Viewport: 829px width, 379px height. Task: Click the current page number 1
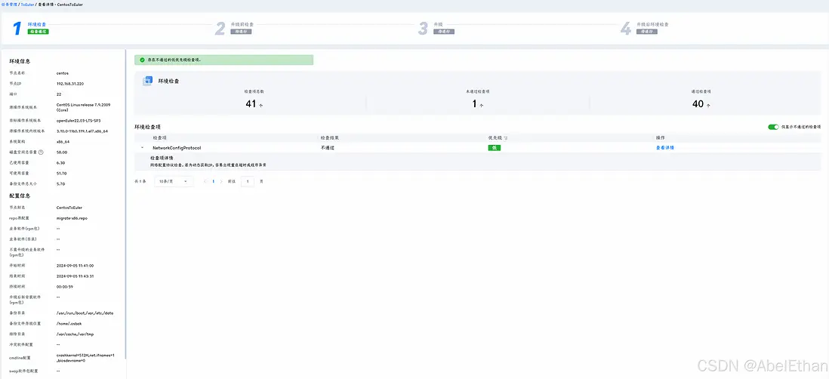click(214, 181)
